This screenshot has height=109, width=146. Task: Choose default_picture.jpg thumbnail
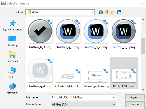pyautogui.click(x=96, y=78)
